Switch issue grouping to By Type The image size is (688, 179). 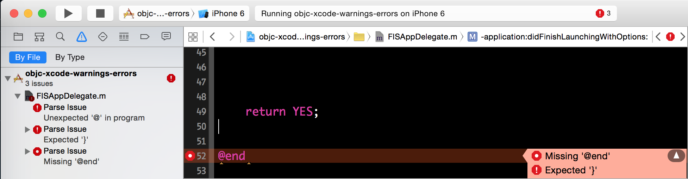pos(70,57)
